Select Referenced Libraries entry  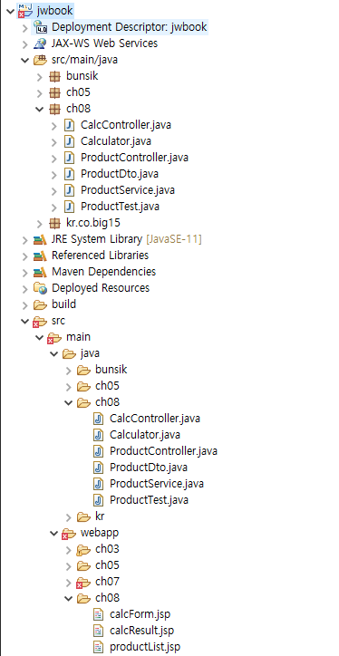pos(100,256)
